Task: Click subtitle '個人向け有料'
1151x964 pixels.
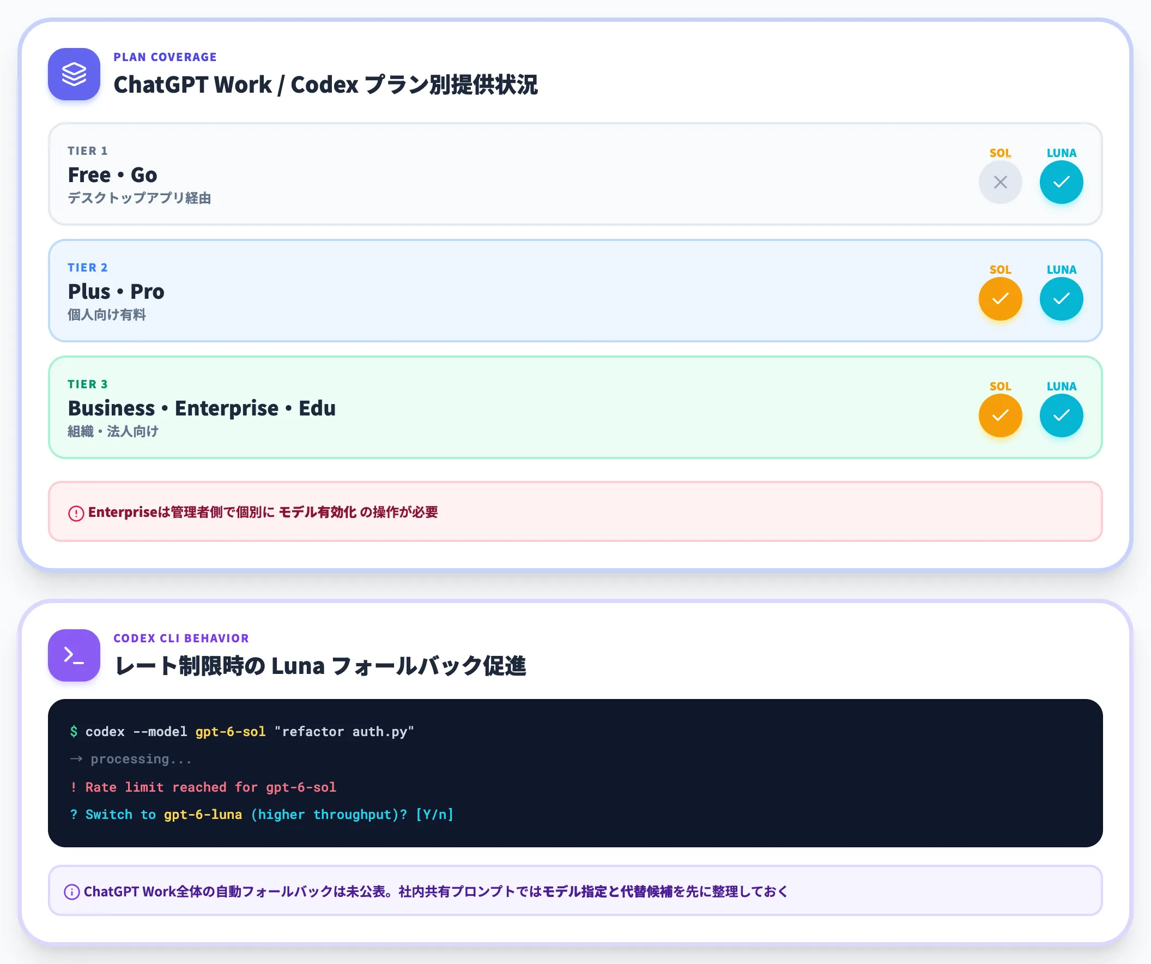Action: coord(107,315)
